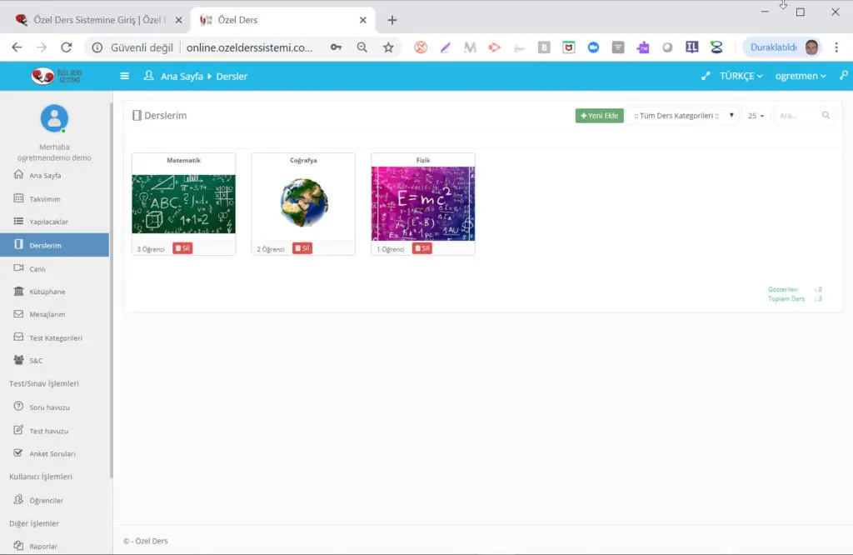Viewport: 853px width, 555px height.
Task: Click the Kütüphane library icon
Action: 19,292
